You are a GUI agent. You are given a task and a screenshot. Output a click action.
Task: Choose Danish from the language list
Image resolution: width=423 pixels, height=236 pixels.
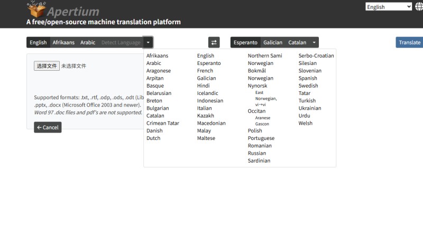tap(154, 130)
